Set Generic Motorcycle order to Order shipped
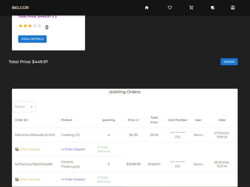Screen dimensions: 250x187 pyautogui.click(x=73, y=179)
